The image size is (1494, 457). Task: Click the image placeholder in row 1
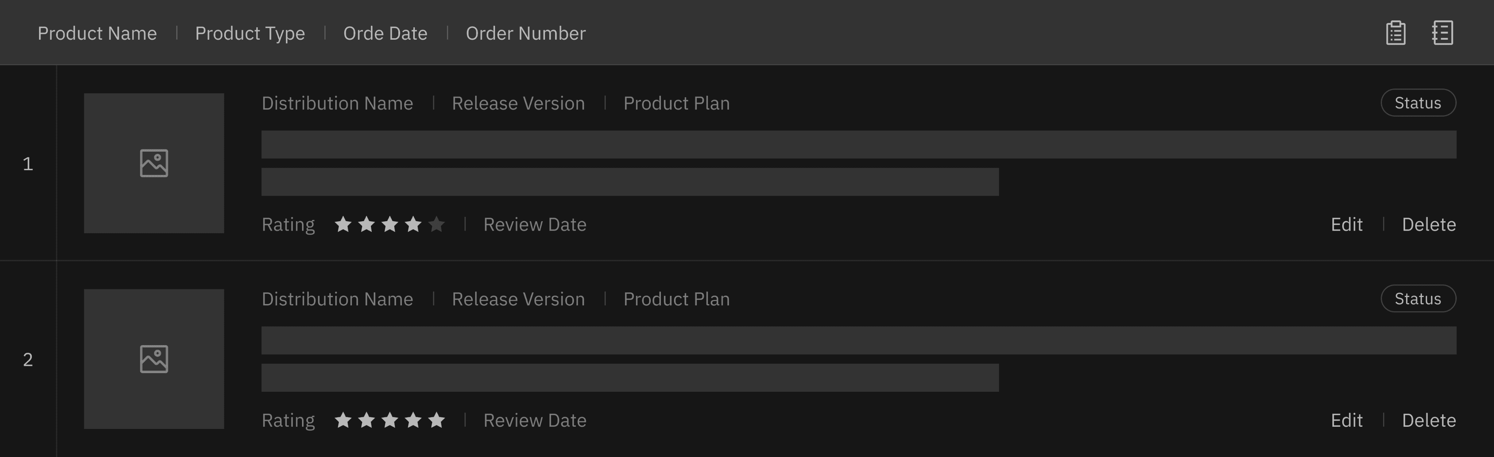click(x=154, y=163)
